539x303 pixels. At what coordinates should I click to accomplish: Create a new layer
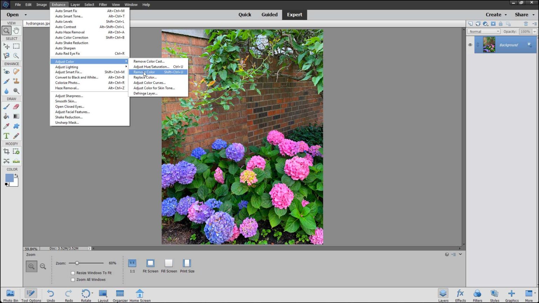tap(471, 23)
